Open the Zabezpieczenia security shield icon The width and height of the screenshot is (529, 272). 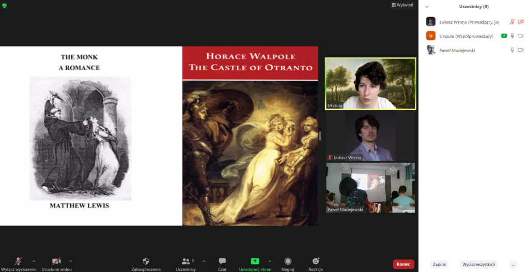[x=146, y=261]
